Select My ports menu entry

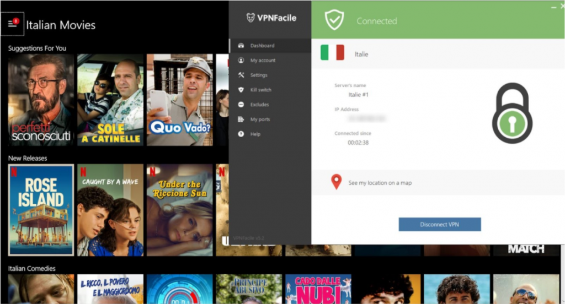pos(270,120)
